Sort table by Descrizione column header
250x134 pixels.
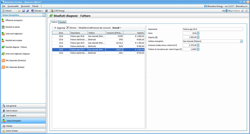tap(79, 33)
